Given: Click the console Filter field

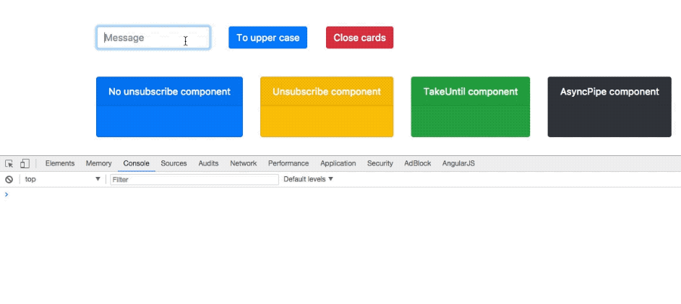Looking at the screenshot, I should tap(194, 179).
